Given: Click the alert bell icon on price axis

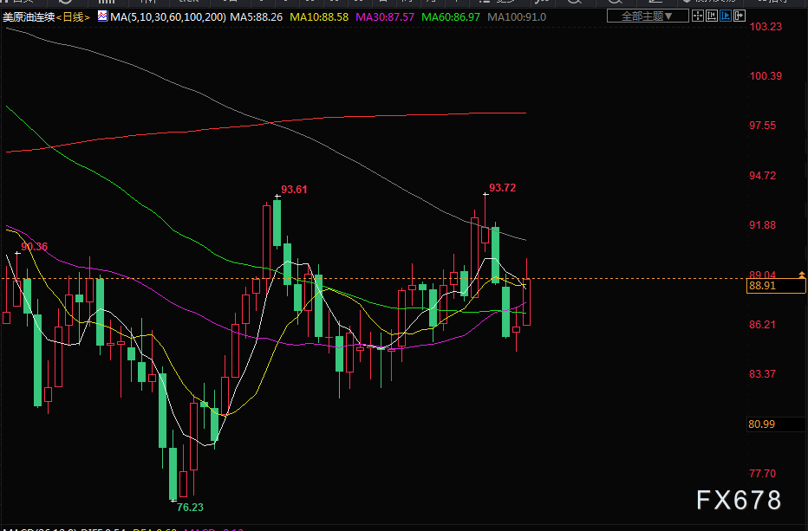Looking at the screenshot, I should (801, 275).
